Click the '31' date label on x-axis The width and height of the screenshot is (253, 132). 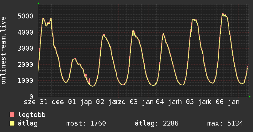pyautogui.click(x=44, y=102)
